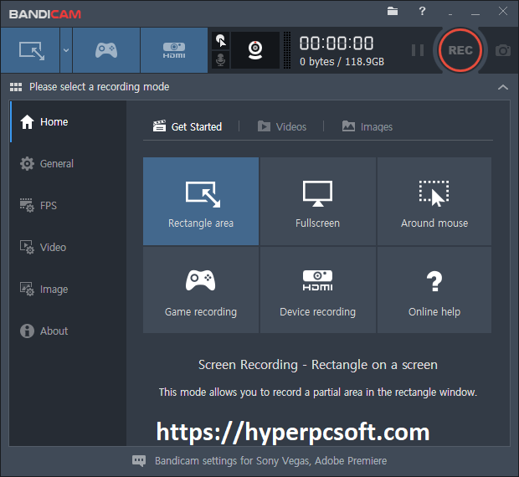
Task: Open Home in the sidebar
Action: [68, 121]
